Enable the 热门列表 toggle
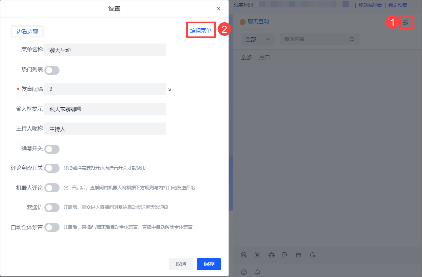 point(52,70)
